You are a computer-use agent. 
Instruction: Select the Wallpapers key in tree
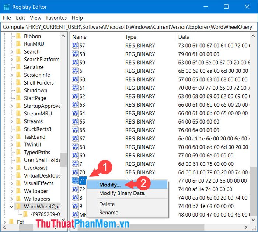[37, 199]
